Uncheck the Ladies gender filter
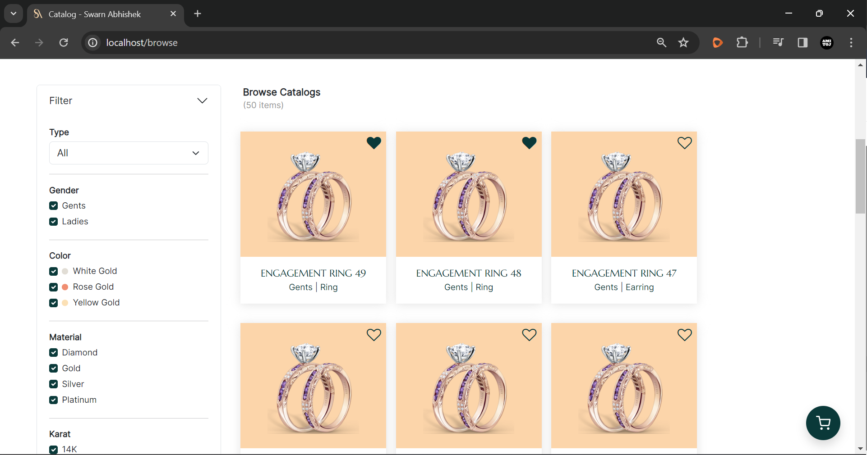Viewport: 867px width, 455px height. (x=54, y=222)
